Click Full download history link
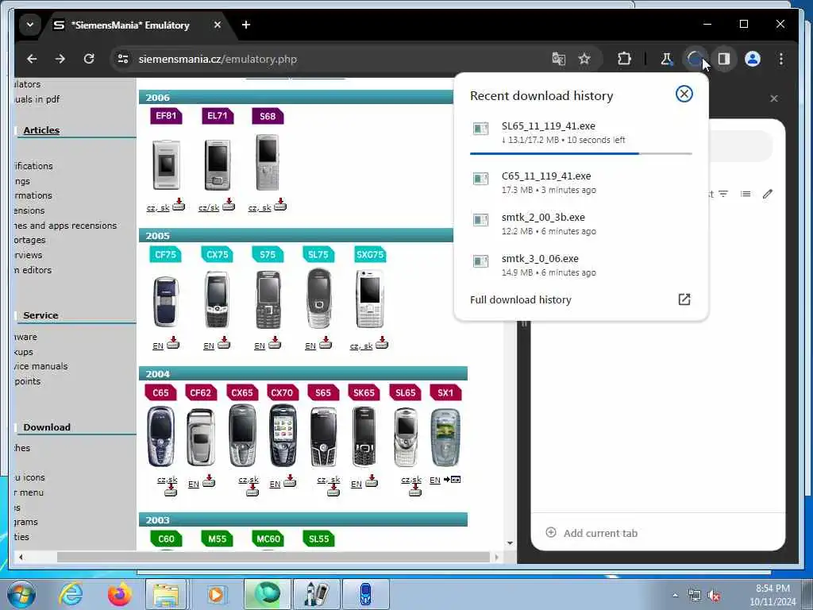 click(x=521, y=299)
